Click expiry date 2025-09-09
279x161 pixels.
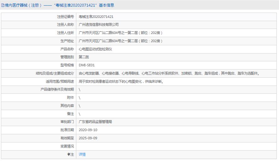coord(88,138)
